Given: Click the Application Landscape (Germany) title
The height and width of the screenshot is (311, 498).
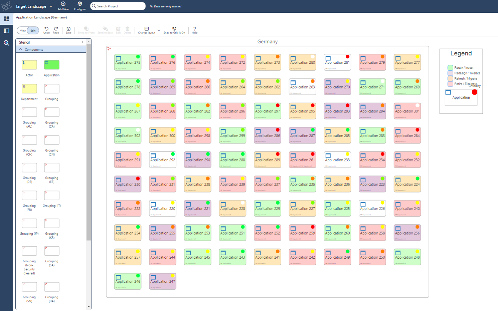Looking at the screenshot, I should [x=41, y=17].
